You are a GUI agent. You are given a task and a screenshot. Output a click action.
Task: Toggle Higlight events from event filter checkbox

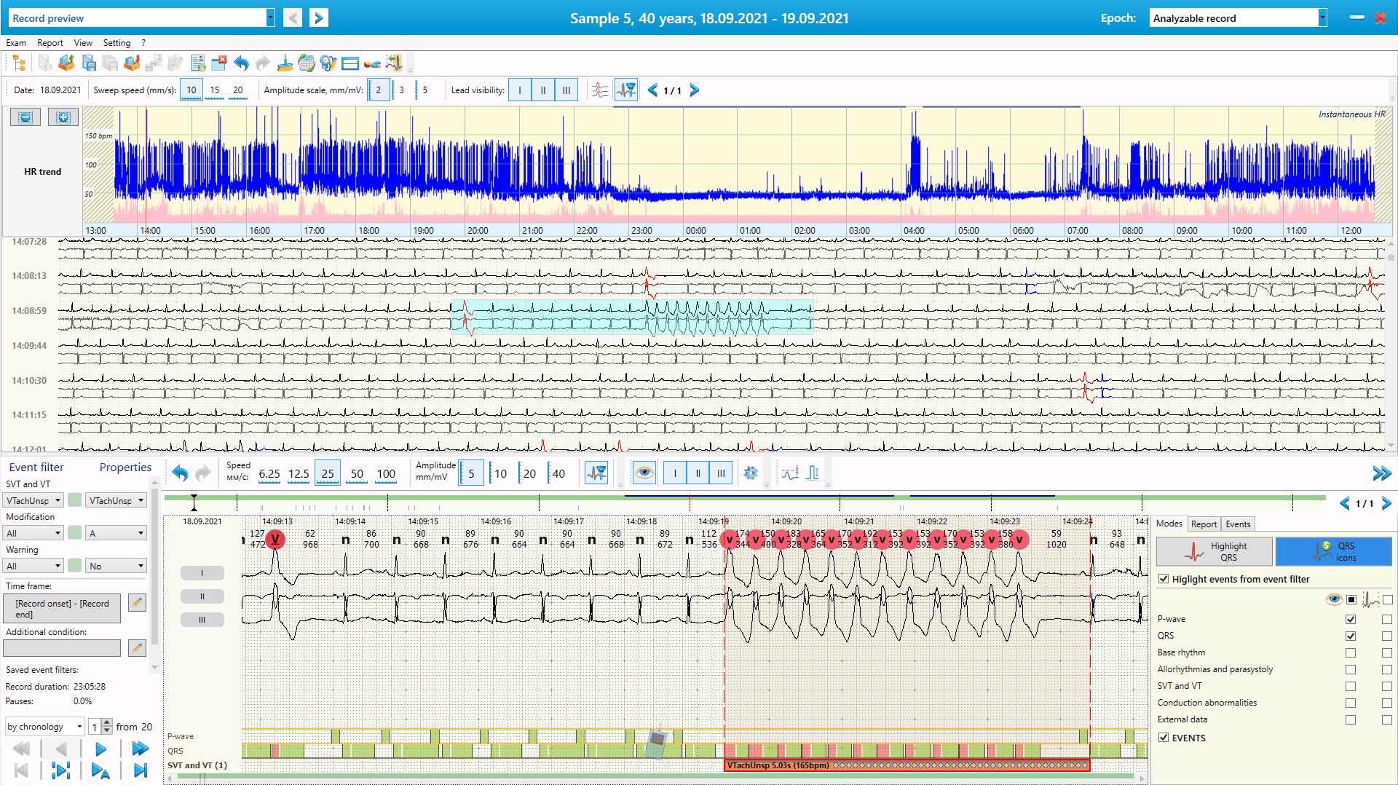tap(1164, 579)
